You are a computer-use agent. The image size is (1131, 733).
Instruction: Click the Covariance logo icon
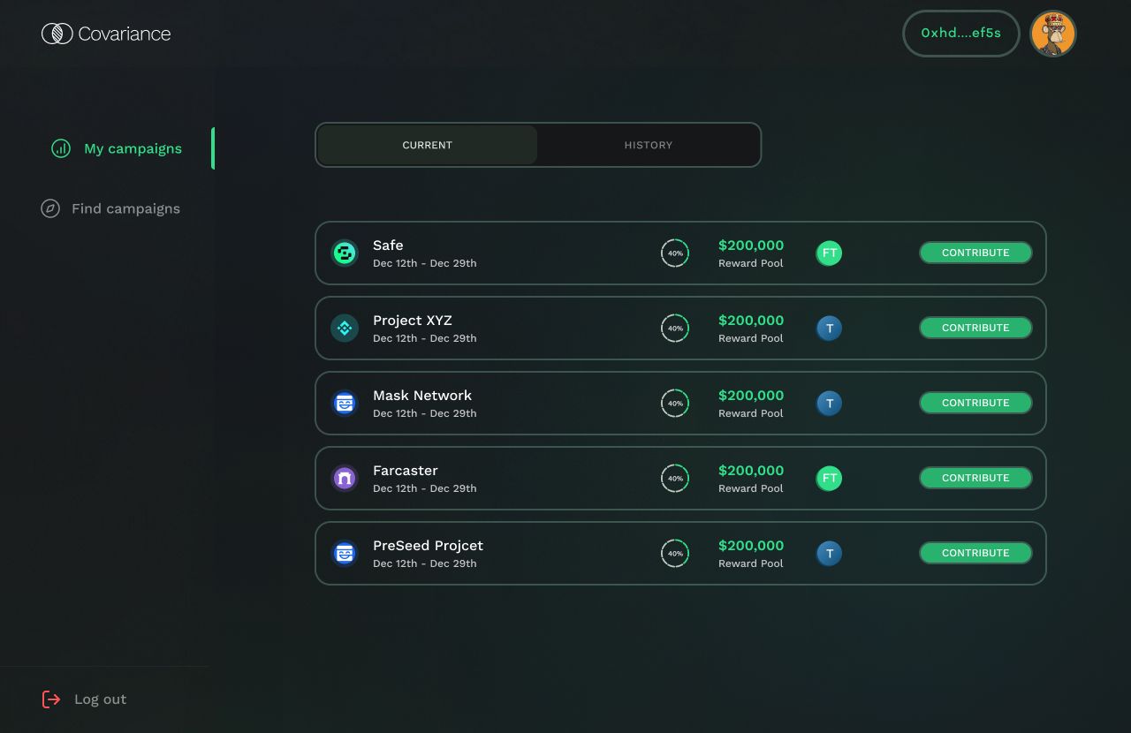click(57, 34)
